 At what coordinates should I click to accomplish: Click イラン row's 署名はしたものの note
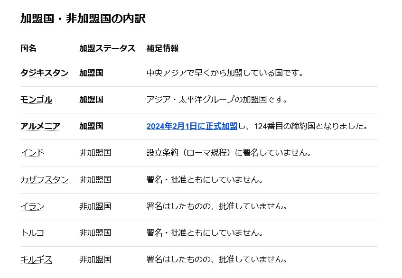[216, 206]
